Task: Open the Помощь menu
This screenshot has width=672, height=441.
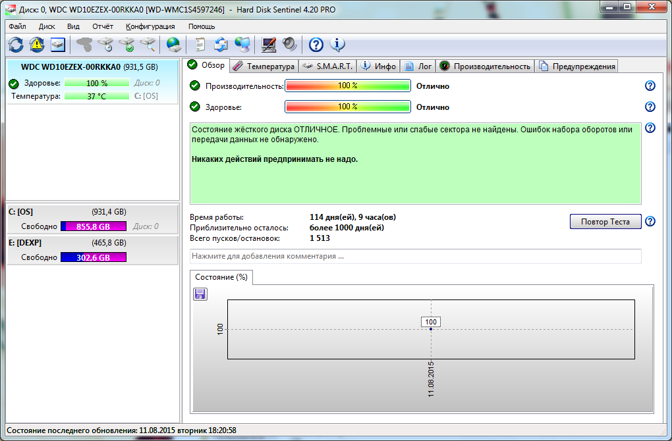Action: pyautogui.click(x=202, y=26)
